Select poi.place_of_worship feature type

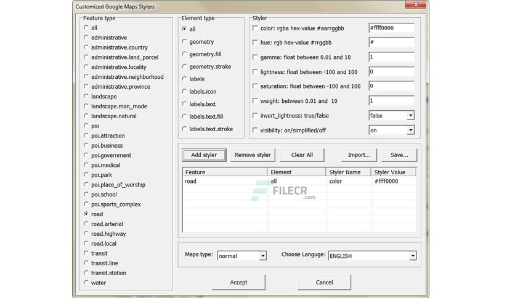[86, 185]
